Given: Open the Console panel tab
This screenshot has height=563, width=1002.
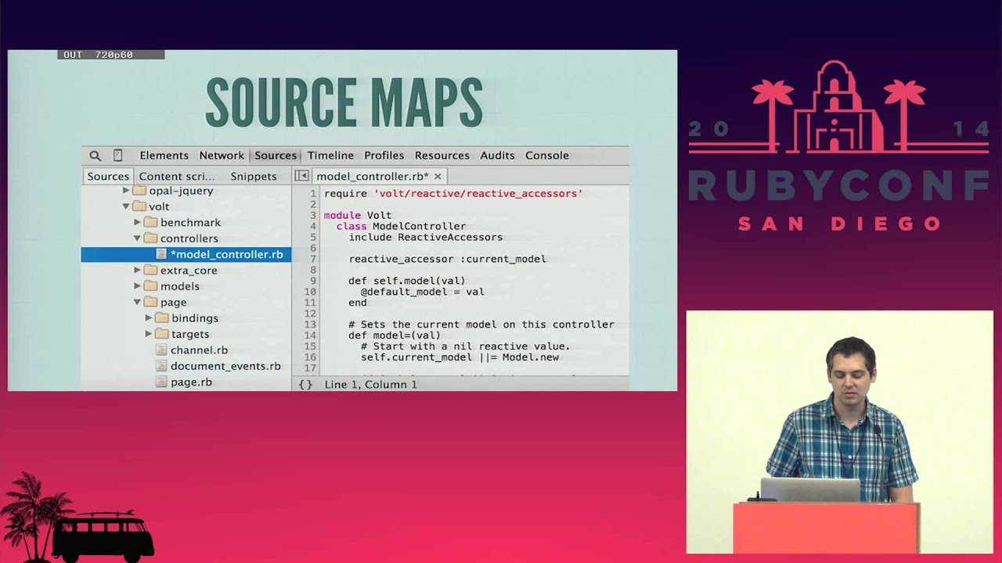Looking at the screenshot, I should click(x=547, y=156).
